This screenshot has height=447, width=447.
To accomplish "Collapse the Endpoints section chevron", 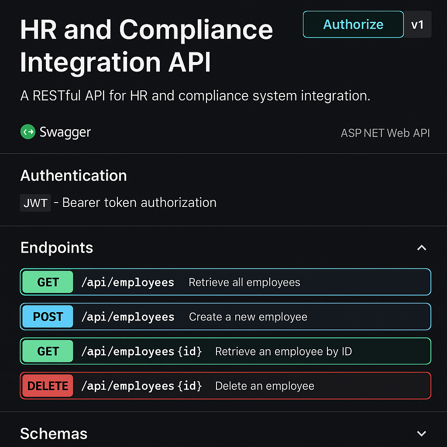I will coord(422,248).
